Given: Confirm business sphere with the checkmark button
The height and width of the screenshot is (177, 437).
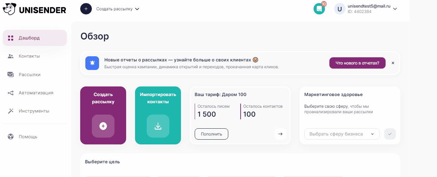Looking at the screenshot, I should point(390,134).
